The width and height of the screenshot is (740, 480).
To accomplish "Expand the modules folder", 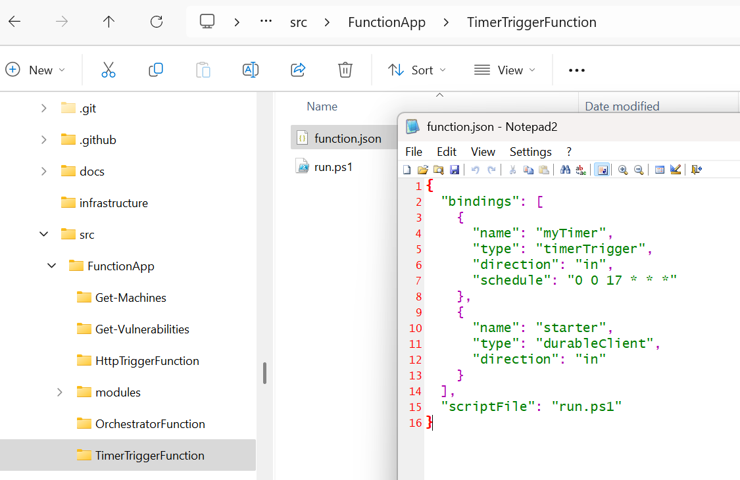I will click(x=59, y=392).
